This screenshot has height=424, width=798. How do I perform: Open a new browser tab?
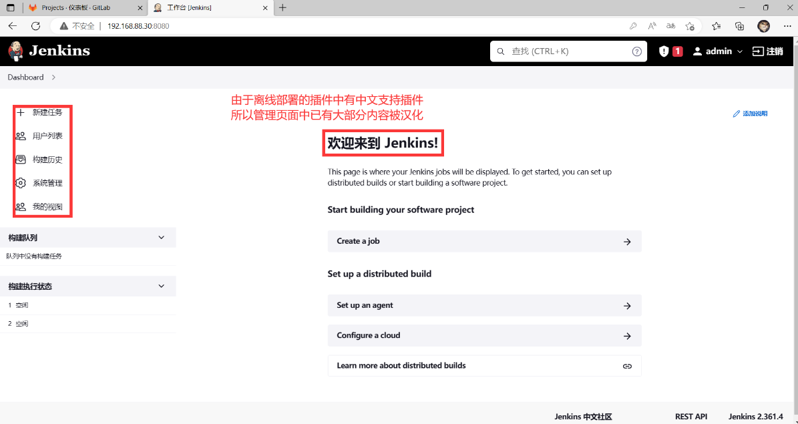pyautogui.click(x=283, y=7)
